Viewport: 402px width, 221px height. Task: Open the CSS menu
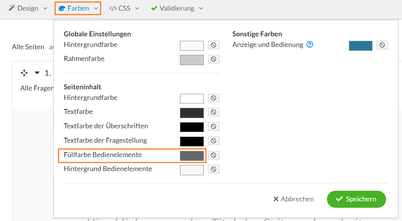tap(124, 8)
